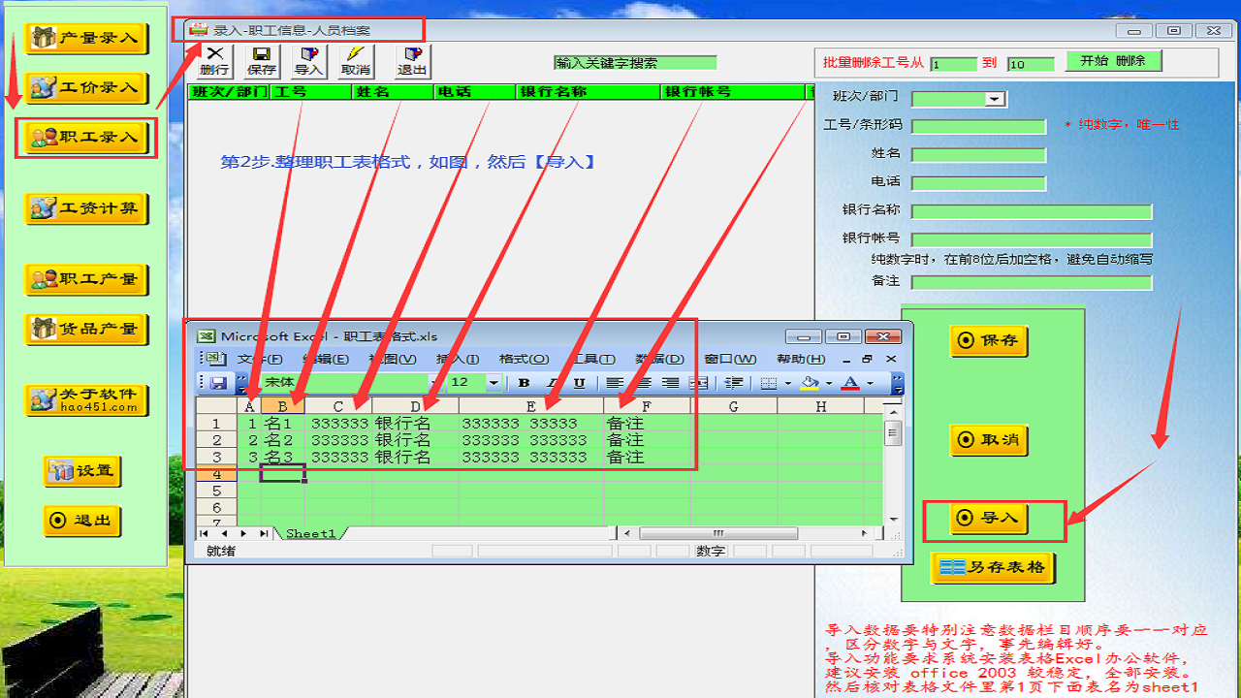Select 工资计算 in the left sidebar
This screenshot has height=698, width=1241.
[x=86, y=208]
